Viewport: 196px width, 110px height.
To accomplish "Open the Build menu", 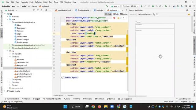I will point(45,2).
